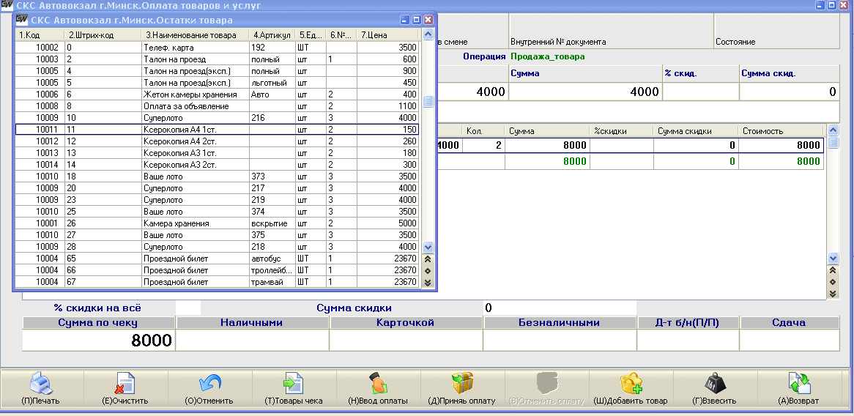Click the Наличными payment field
This screenshot has width=854, height=416.
(252, 341)
